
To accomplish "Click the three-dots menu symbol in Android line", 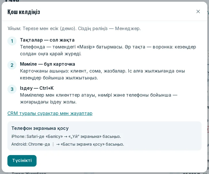I will (x=53, y=144).
